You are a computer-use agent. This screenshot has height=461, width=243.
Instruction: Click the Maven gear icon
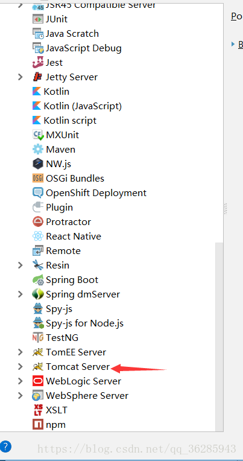coord(38,150)
